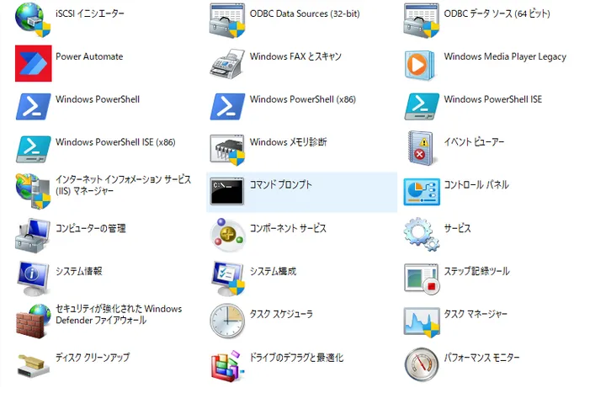This screenshot has height=393, width=606.
Task: Click the Windows PowerShell ISE (x86) icon
Action: (x=33, y=149)
